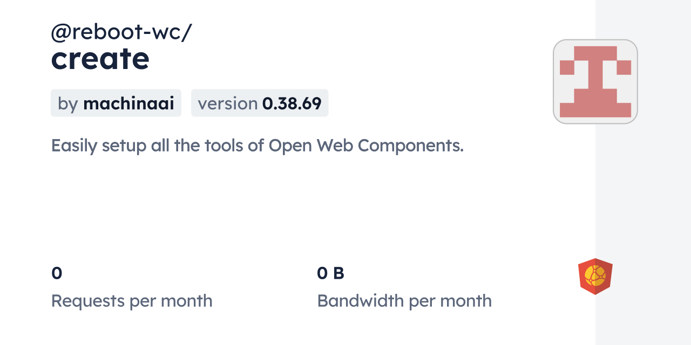Click the "Requests per month" label
This screenshot has height=345, width=691.
pyautogui.click(x=132, y=300)
